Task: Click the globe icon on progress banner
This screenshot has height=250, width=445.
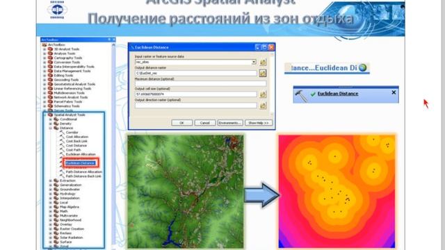Action: click(x=363, y=68)
